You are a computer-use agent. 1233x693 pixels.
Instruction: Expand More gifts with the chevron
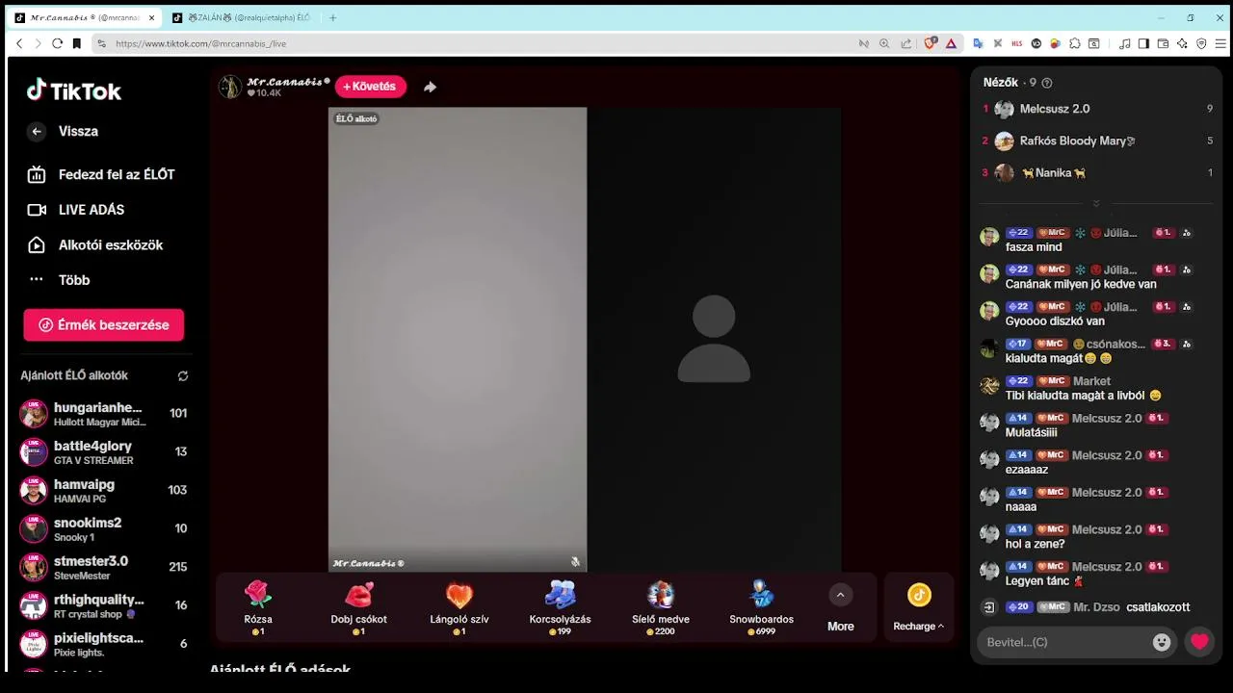840,596
